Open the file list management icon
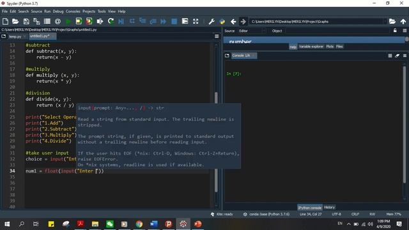Viewport: 409px width, 230px height. pyautogui.click(x=47, y=21)
